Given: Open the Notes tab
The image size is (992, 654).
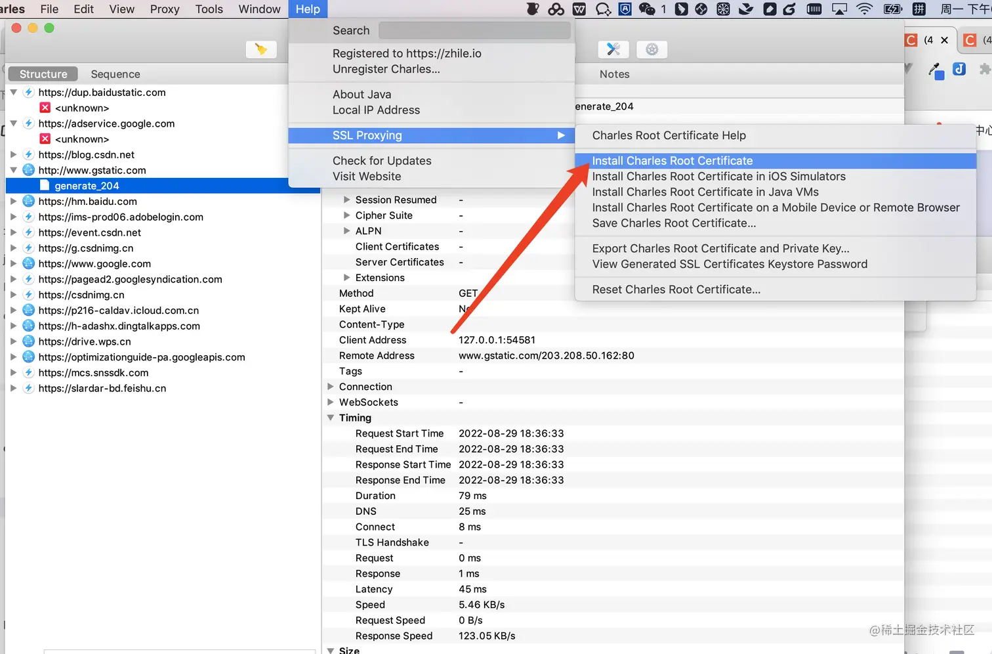Looking at the screenshot, I should click(x=614, y=74).
